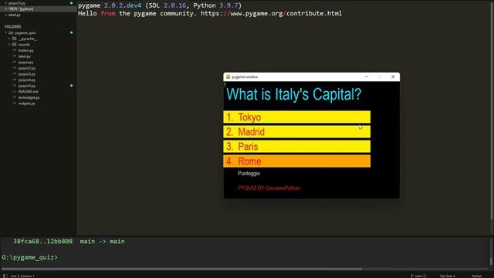Click the editor vertical scrollbar

492,110
